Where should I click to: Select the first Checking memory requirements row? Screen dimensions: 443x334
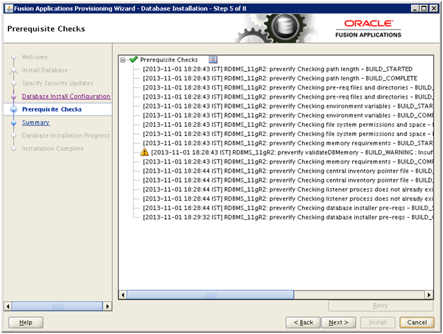tap(288, 143)
